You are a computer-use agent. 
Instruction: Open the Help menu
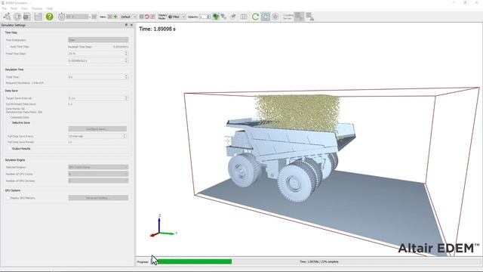[x=49, y=8]
